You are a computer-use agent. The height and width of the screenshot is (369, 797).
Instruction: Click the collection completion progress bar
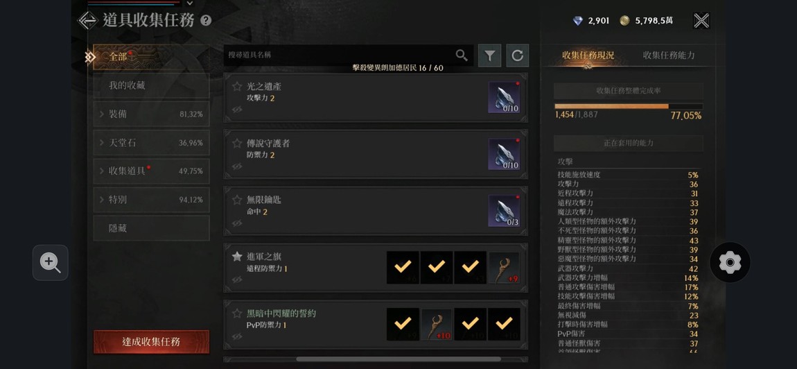[x=629, y=106]
